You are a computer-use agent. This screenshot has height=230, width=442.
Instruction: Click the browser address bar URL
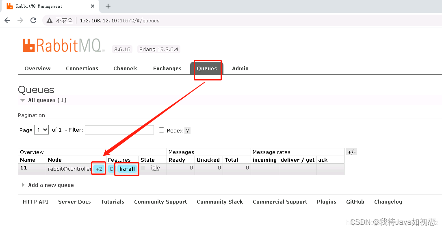120,21
